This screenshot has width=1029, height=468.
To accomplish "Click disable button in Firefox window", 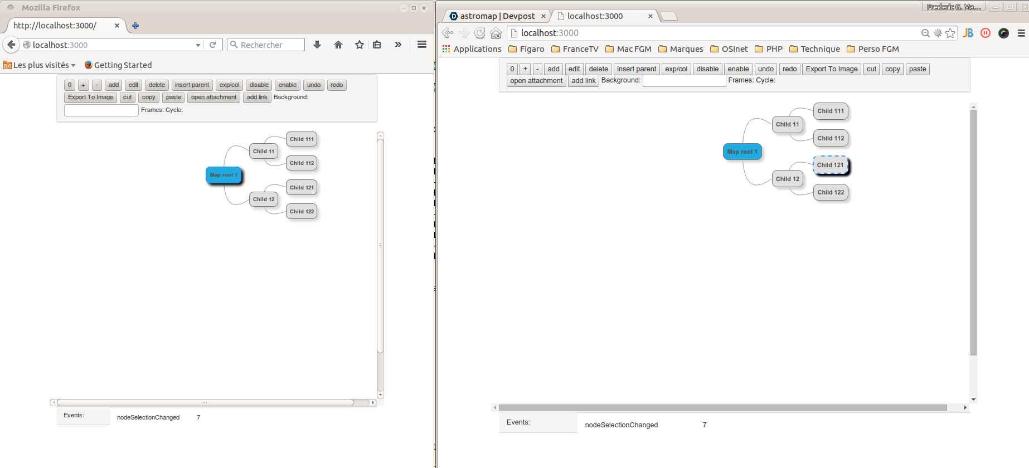I will click(x=259, y=85).
